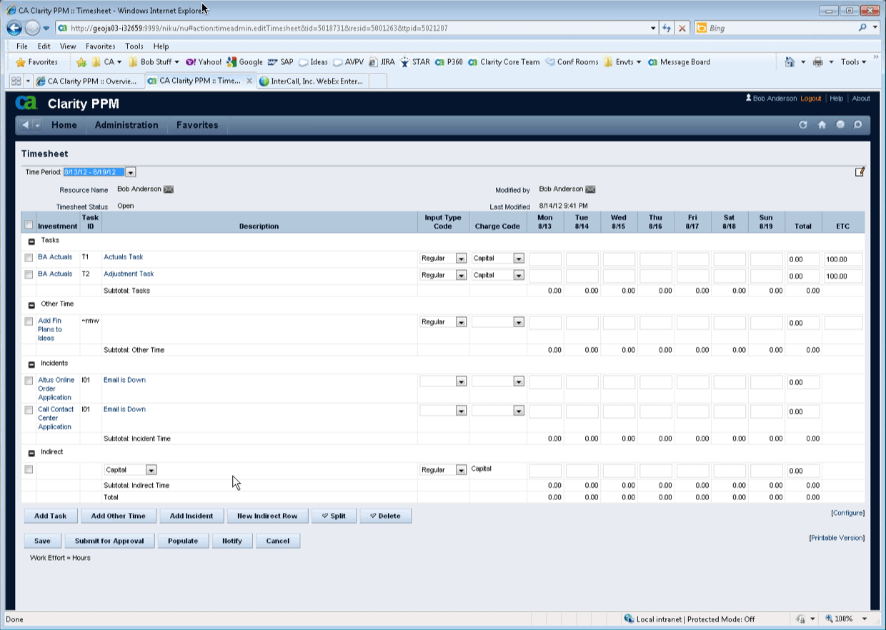Open the Time Period dropdown
The width and height of the screenshot is (886, 630).
point(131,172)
